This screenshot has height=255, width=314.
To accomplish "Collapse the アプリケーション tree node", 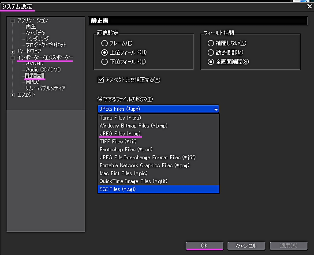I will point(13,20).
